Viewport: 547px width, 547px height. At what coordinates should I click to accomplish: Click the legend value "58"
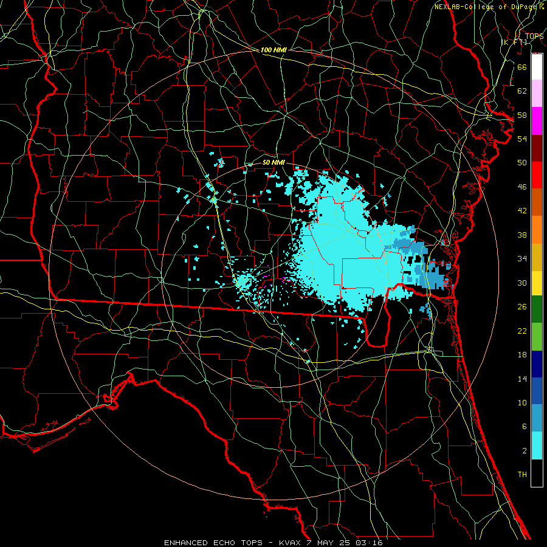[522, 115]
